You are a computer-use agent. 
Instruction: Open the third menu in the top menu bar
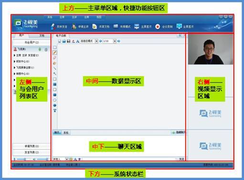click(x=74, y=17)
